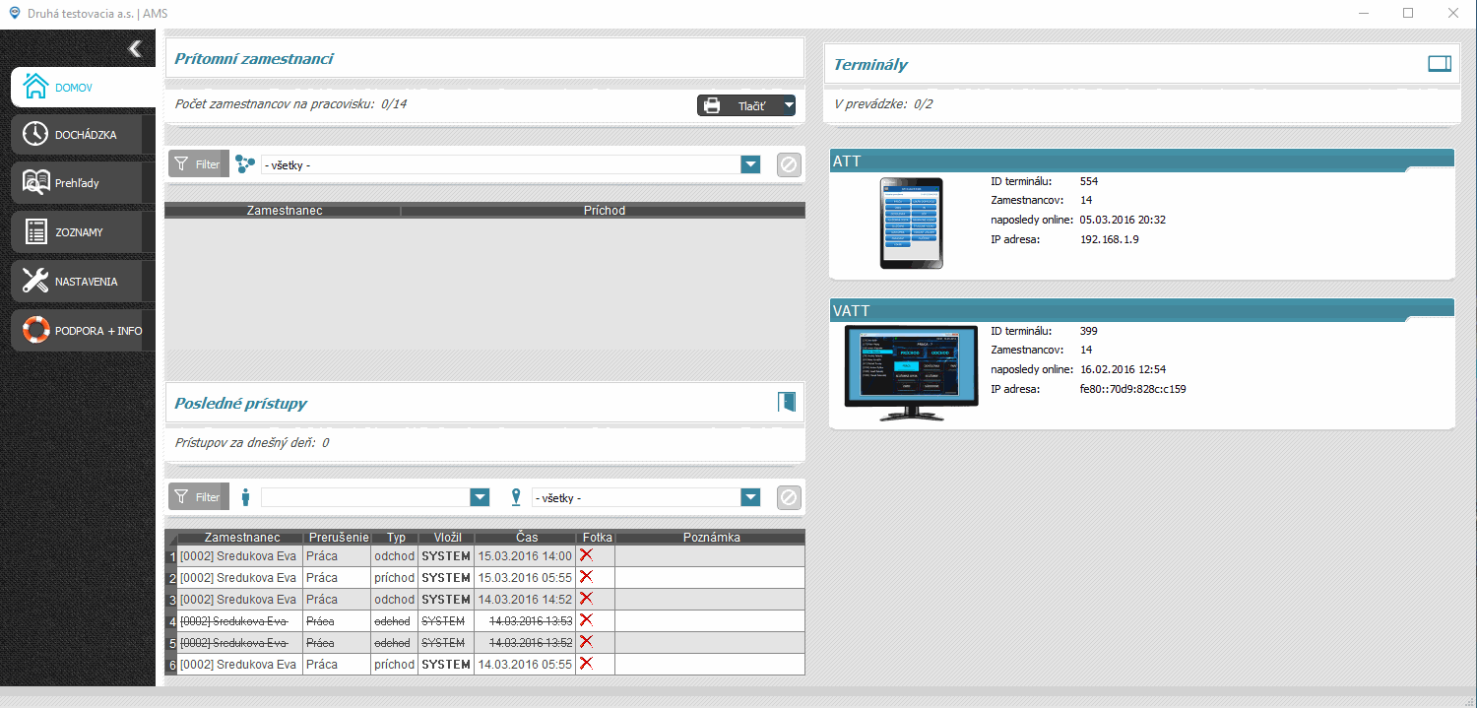Go to DOCHÁDZKA attendance section

pyautogui.click(x=84, y=134)
